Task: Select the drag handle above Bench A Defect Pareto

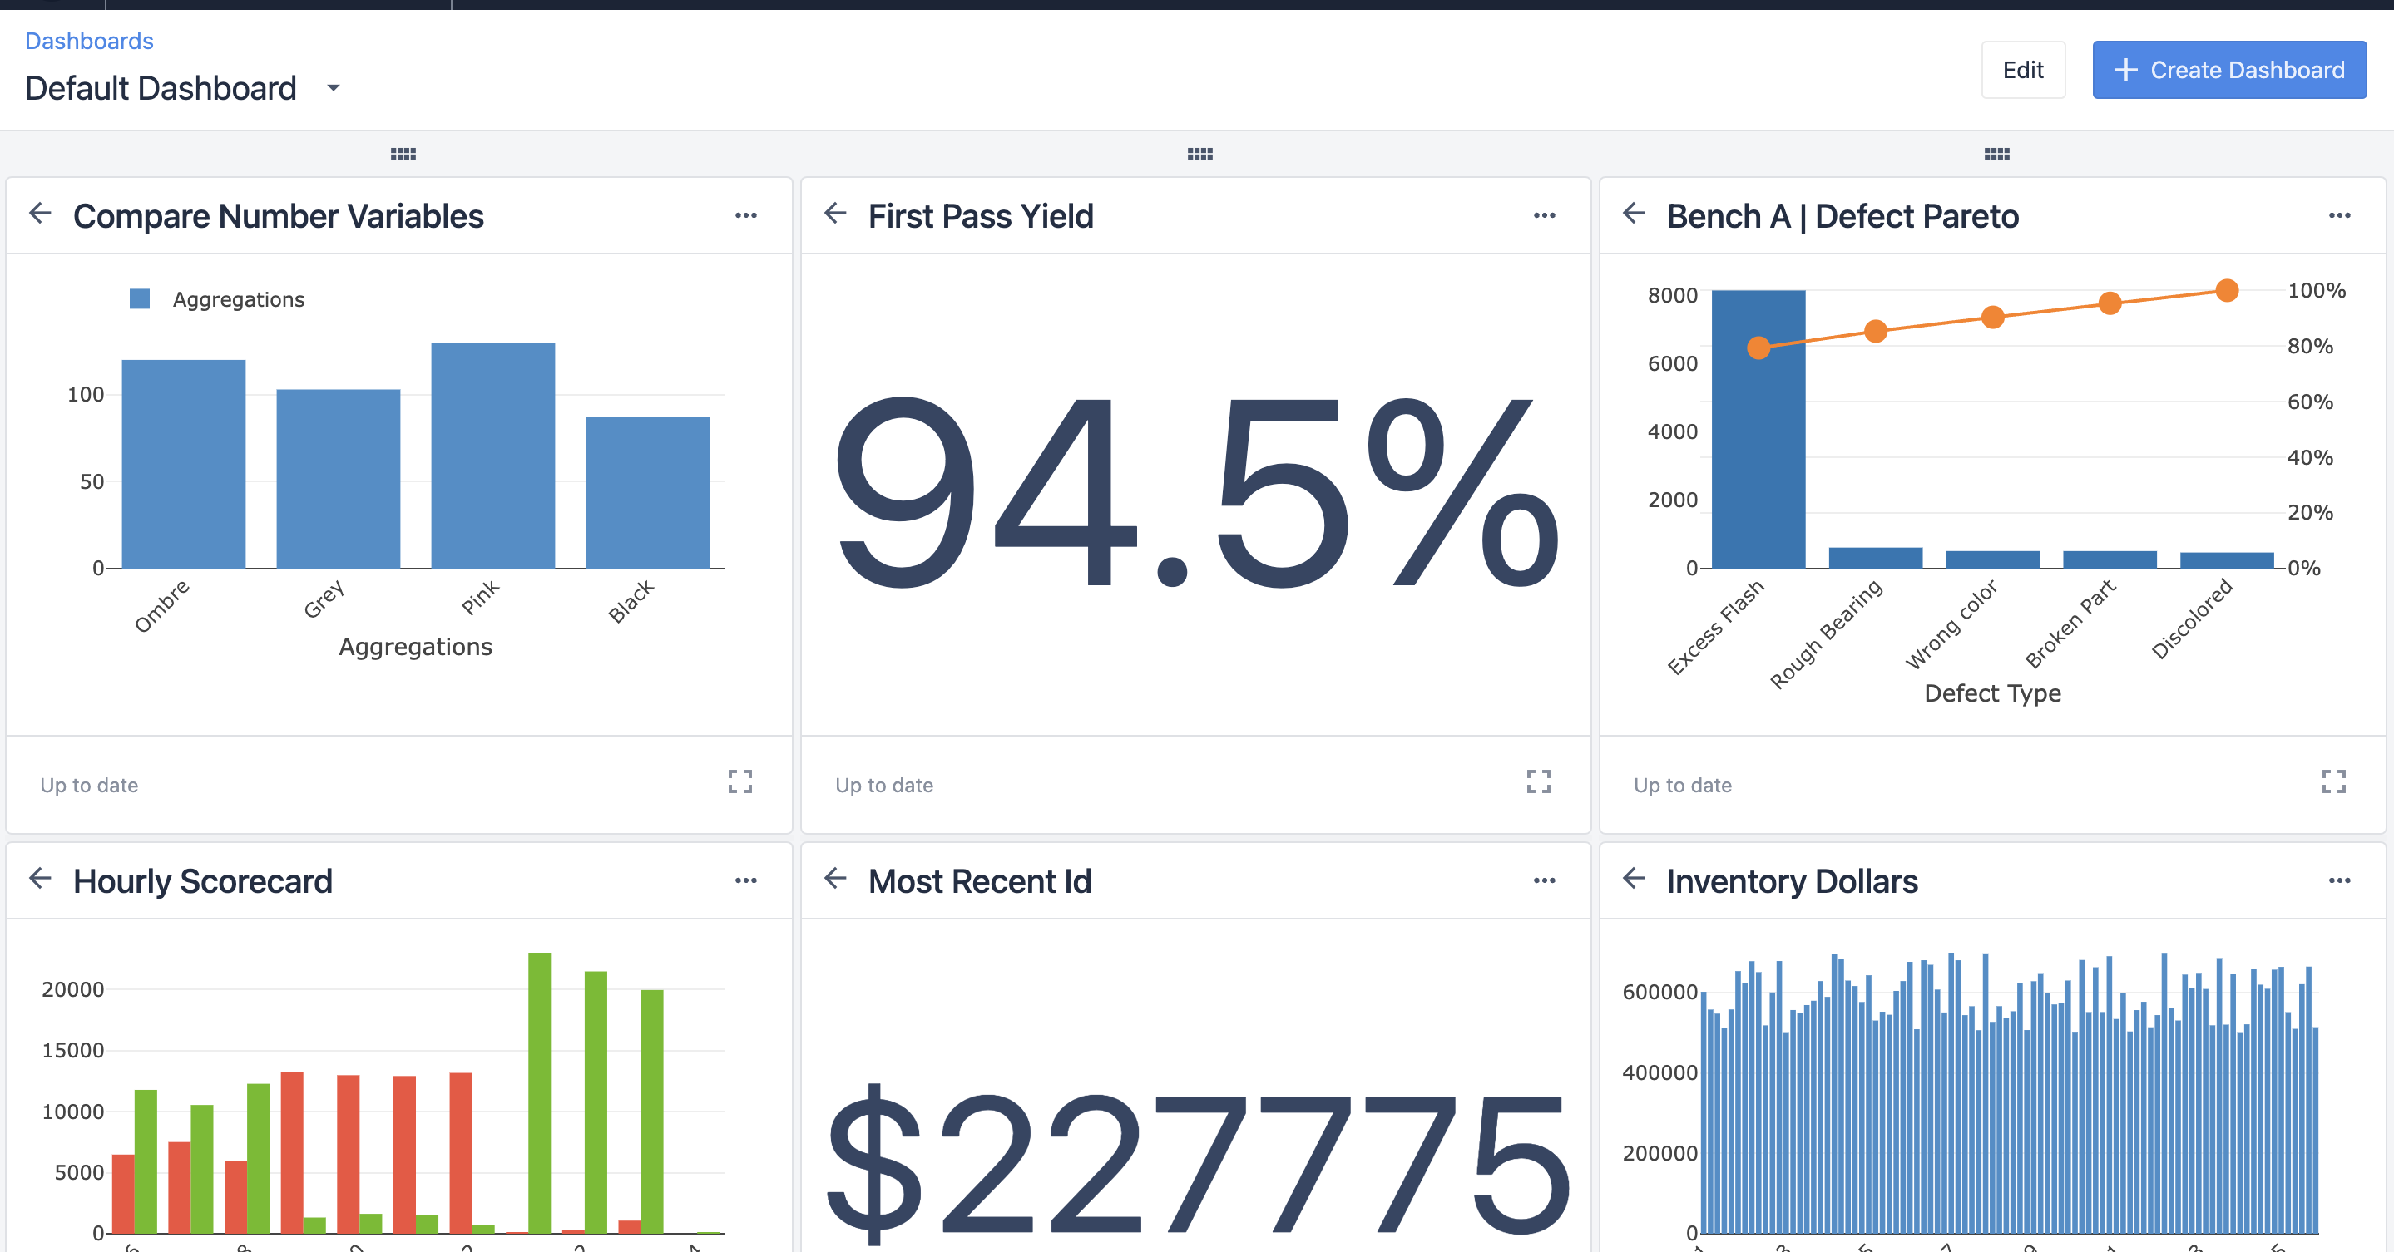Action: 1996,152
